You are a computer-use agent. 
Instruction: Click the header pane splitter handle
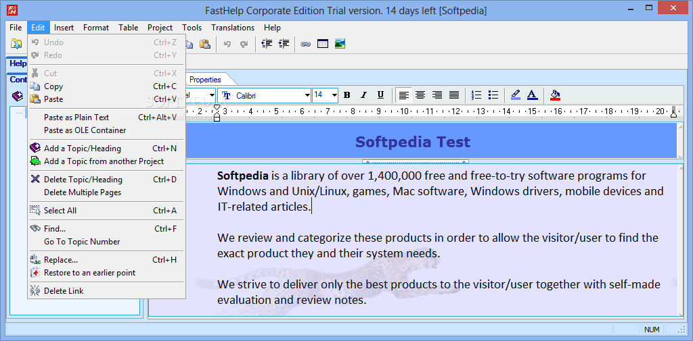click(x=415, y=162)
